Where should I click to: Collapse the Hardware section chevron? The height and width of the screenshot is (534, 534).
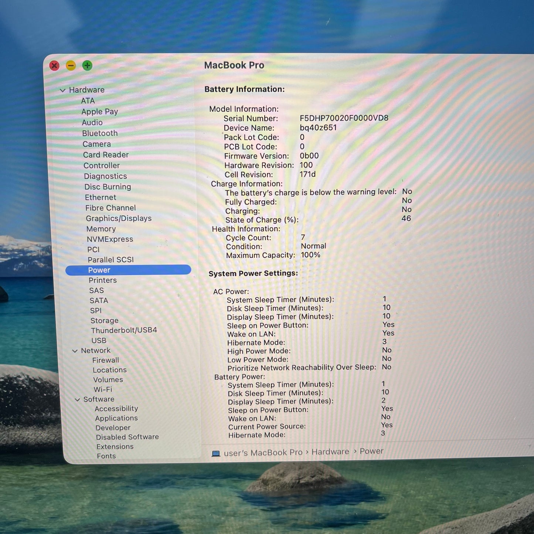[x=62, y=90]
